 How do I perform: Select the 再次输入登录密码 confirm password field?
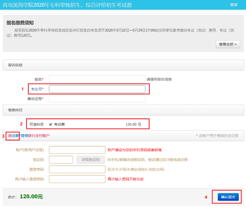click(x=77, y=179)
